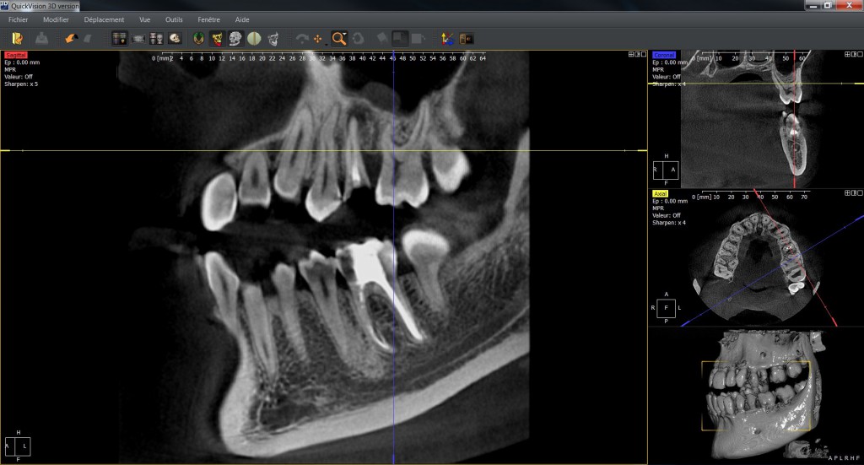The height and width of the screenshot is (465, 864).
Task: Open the Aide menu
Action: coord(242,19)
